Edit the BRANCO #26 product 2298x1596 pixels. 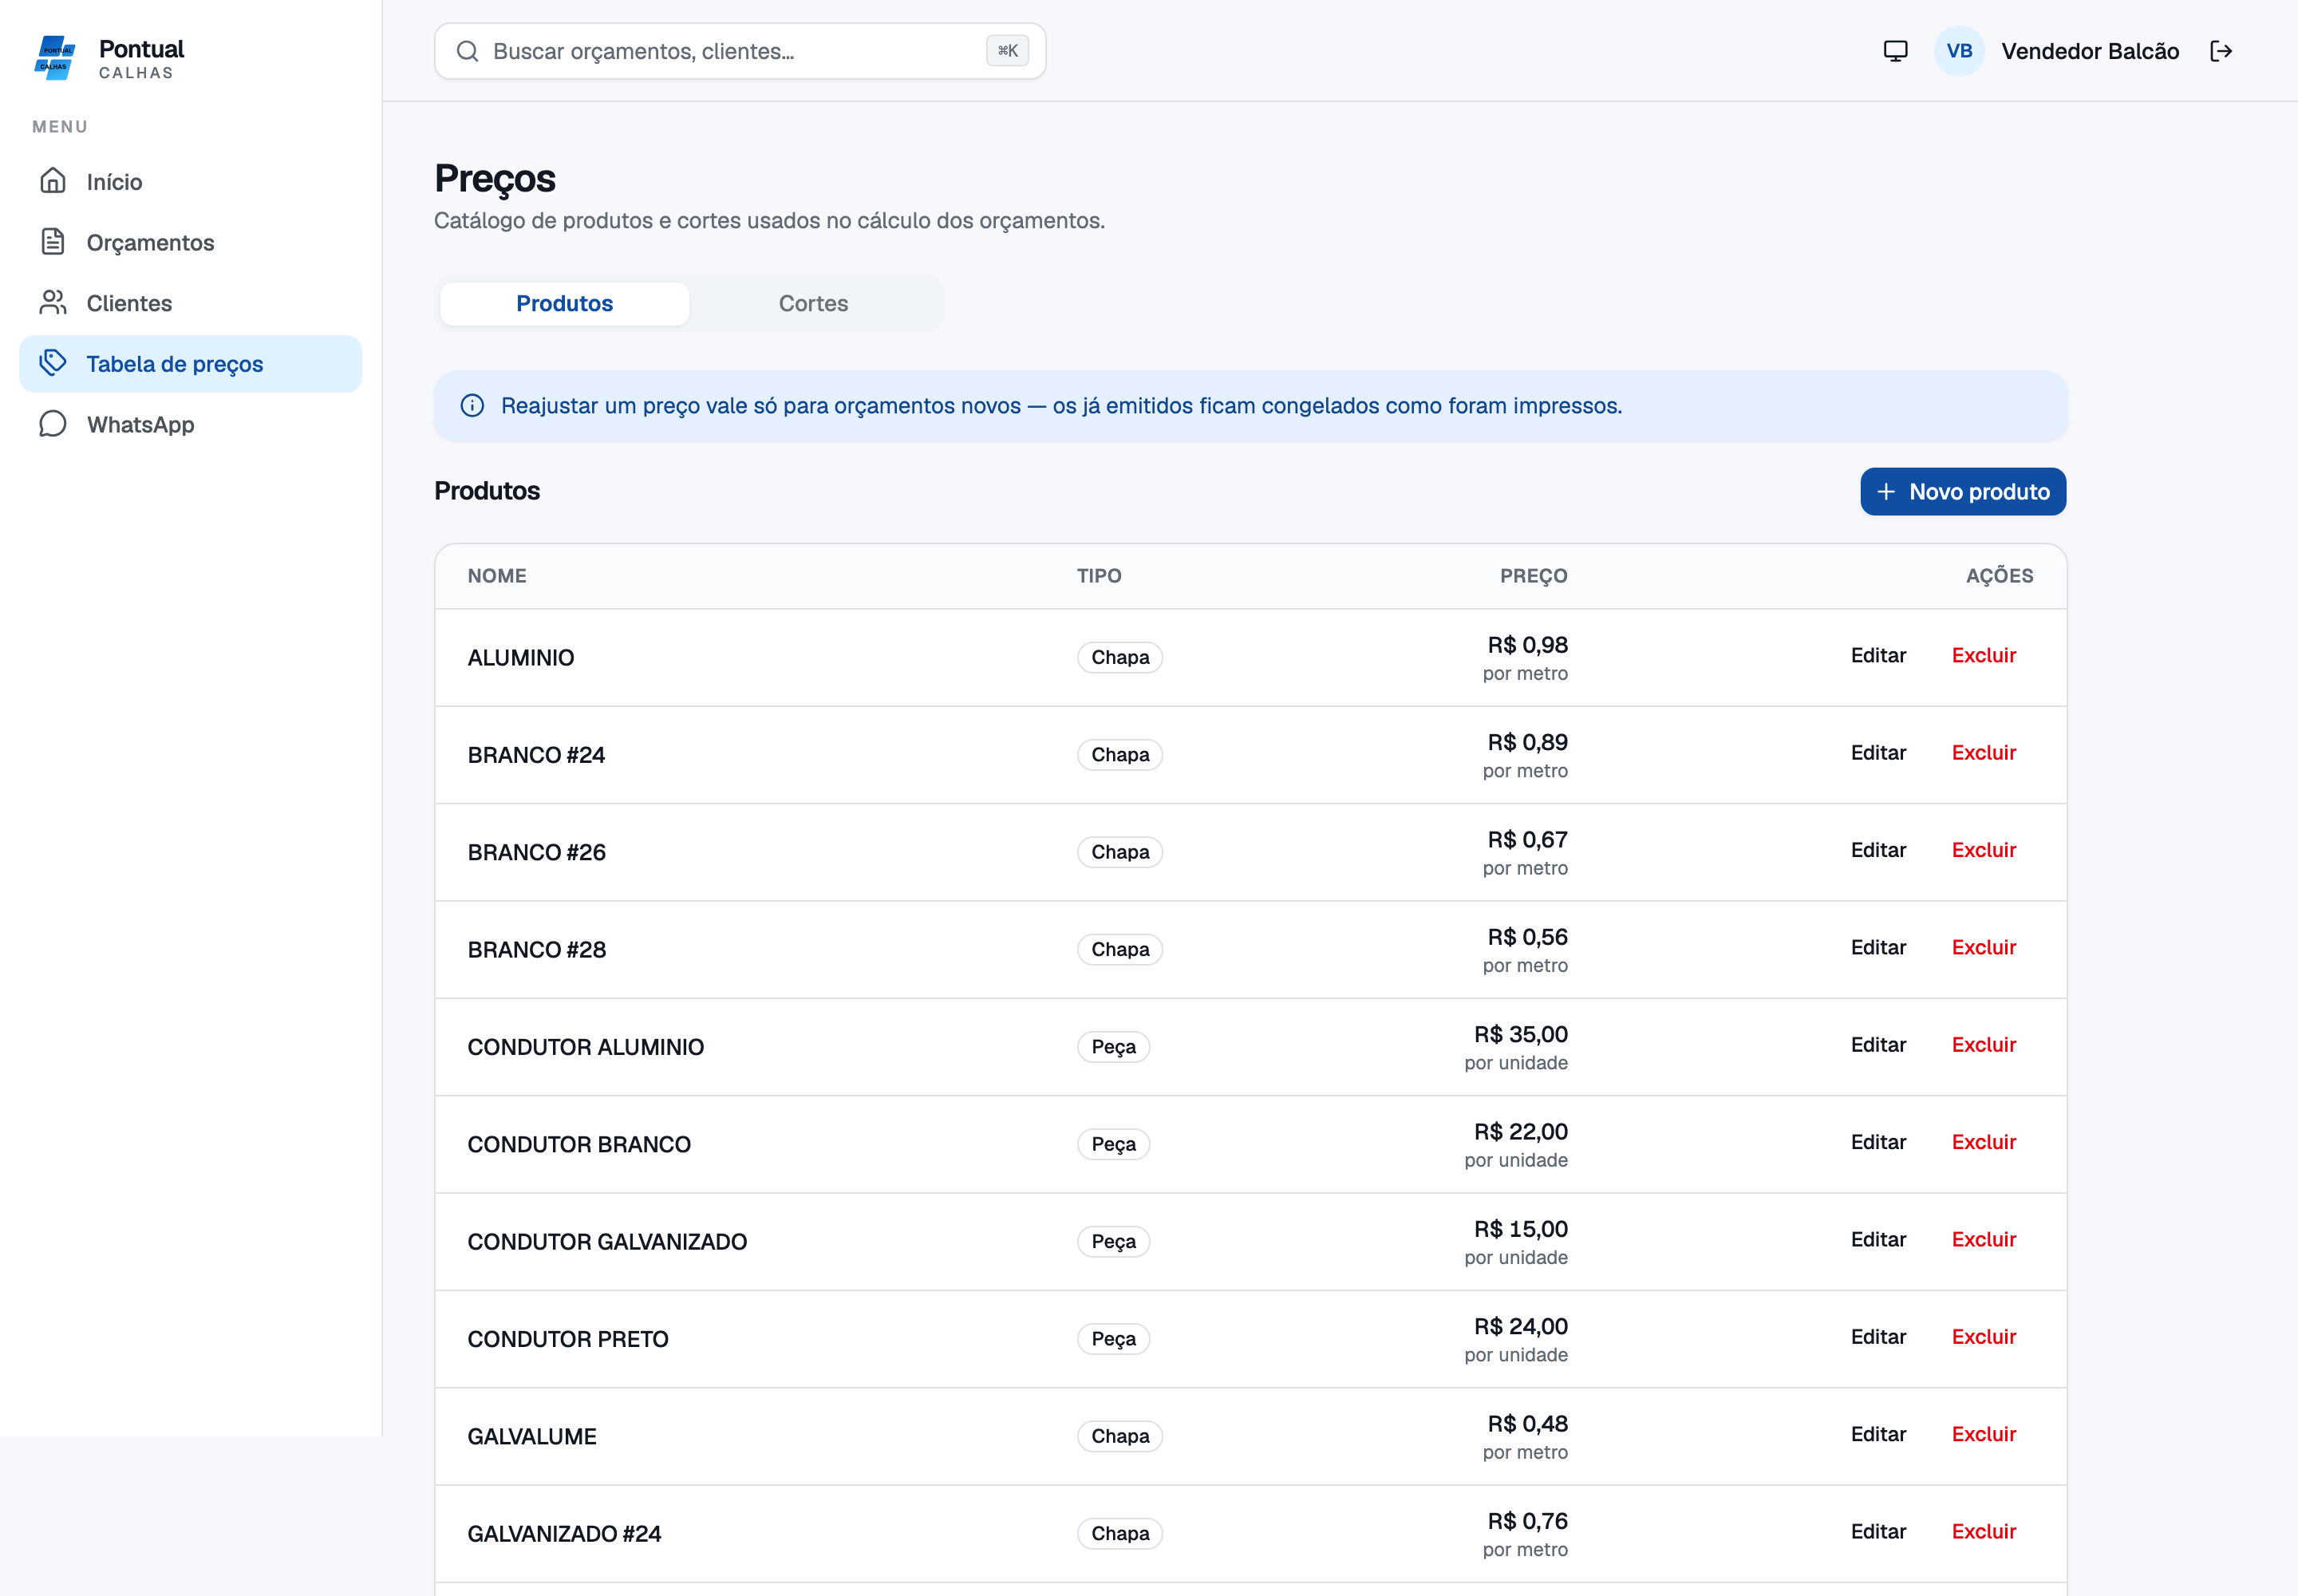coord(1878,850)
